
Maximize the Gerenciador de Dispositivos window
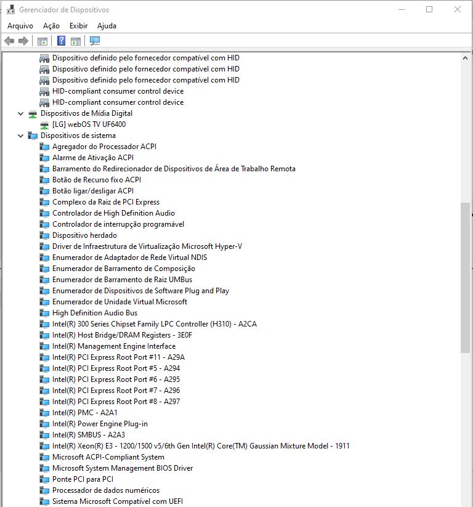pos(429,9)
